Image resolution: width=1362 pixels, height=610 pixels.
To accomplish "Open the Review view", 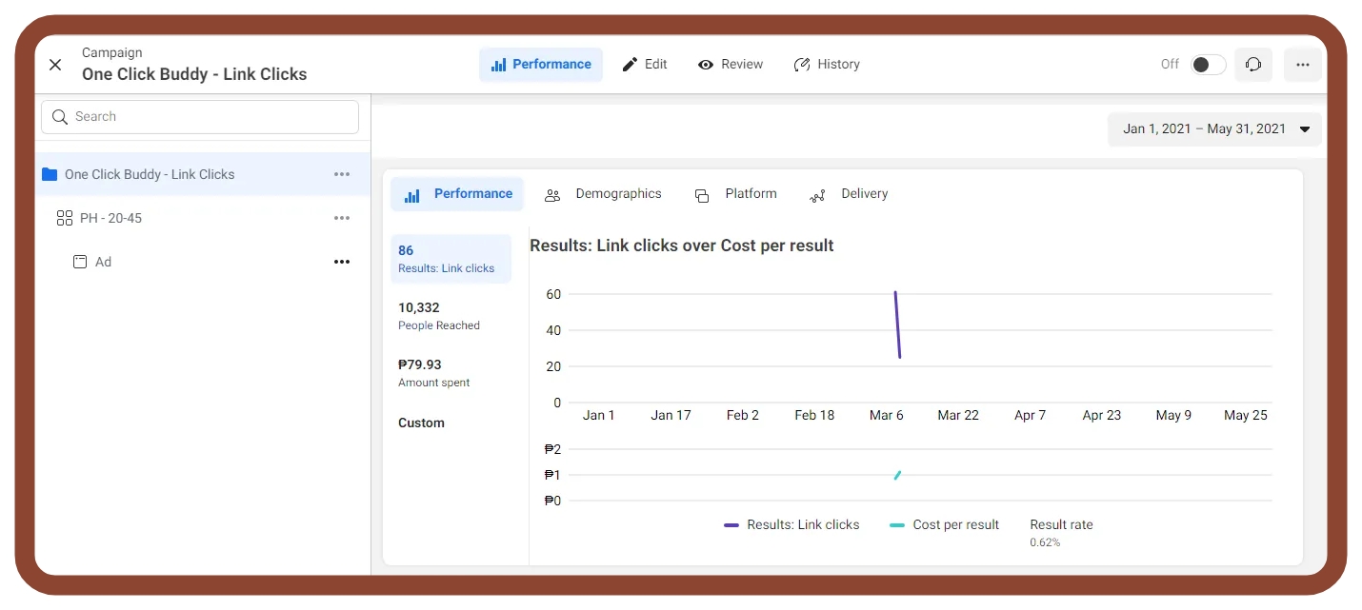I will (x=731, y=65).
